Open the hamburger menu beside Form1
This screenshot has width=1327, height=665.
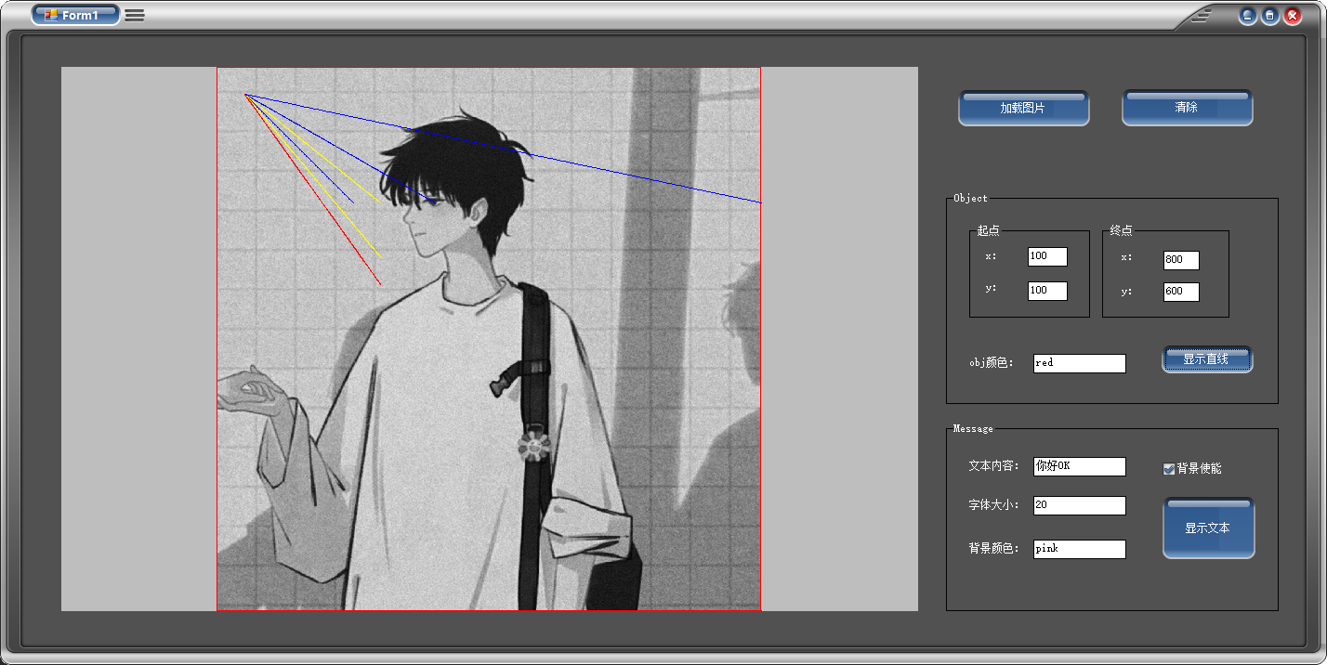coord(134,14)
